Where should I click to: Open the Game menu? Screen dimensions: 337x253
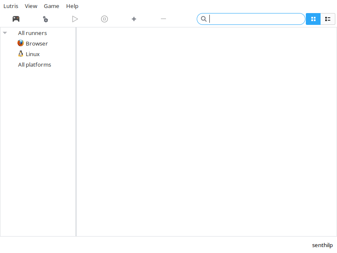tap(51, 6)
